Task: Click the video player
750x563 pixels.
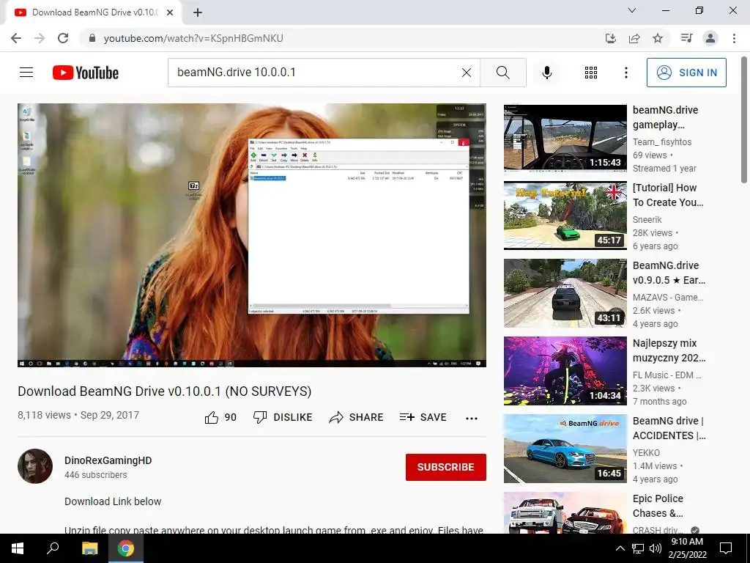Action: 252,235
